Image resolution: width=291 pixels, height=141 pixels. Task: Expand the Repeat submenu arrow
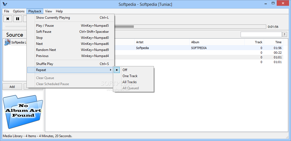pyautogui.click(x=111, y=70)
